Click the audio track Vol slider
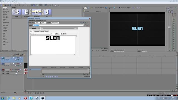Viewport: 178px width, 100px height. coord(18,72)
